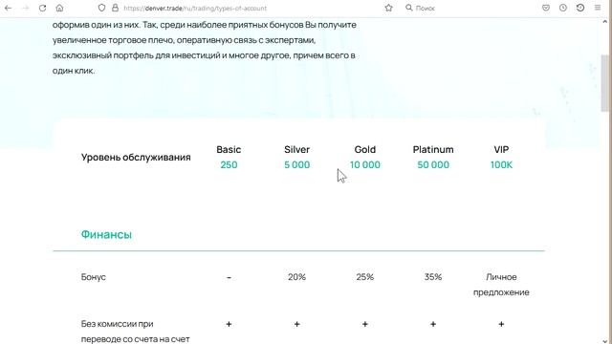This screenshot has height=344, width=612.
Task: Click the Финансы section heading
Action: [x=106, y=234]
